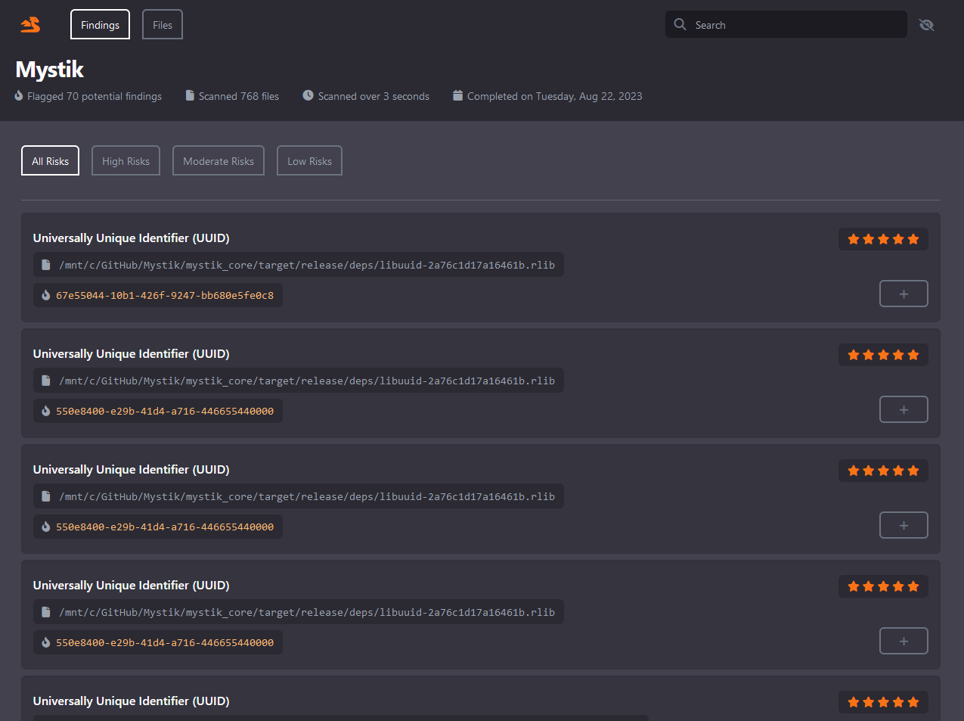Image resolution: width=964 pixels, height=721 pixels.
Task: Click the document icon beside Scanned 768 files
Action: coord(190,95)
